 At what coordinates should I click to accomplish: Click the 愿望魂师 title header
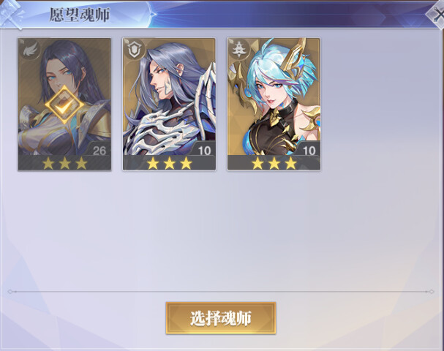pyautogui.click(x=80, y=15)
